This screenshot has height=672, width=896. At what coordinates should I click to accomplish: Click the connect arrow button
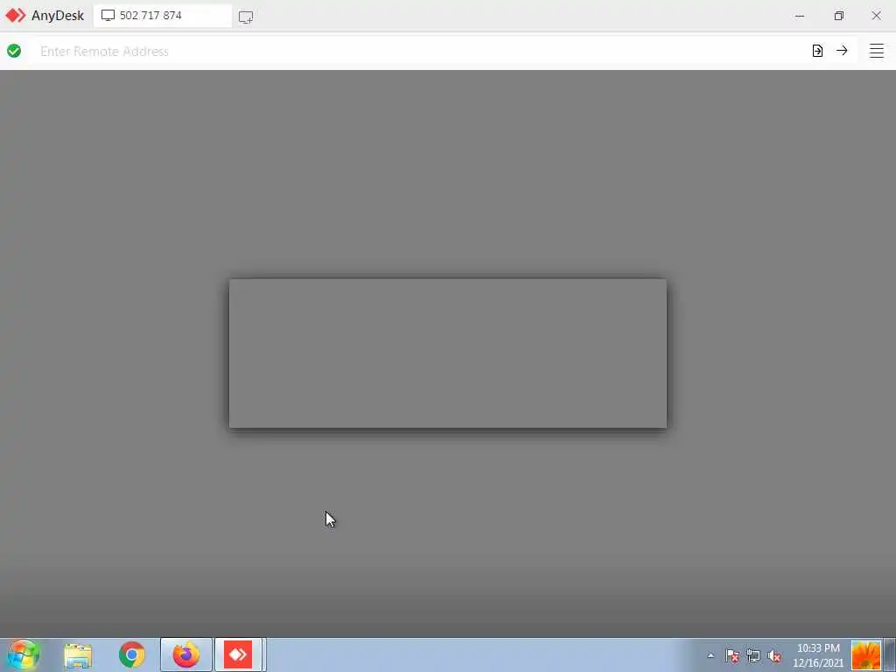pos(842,51)
